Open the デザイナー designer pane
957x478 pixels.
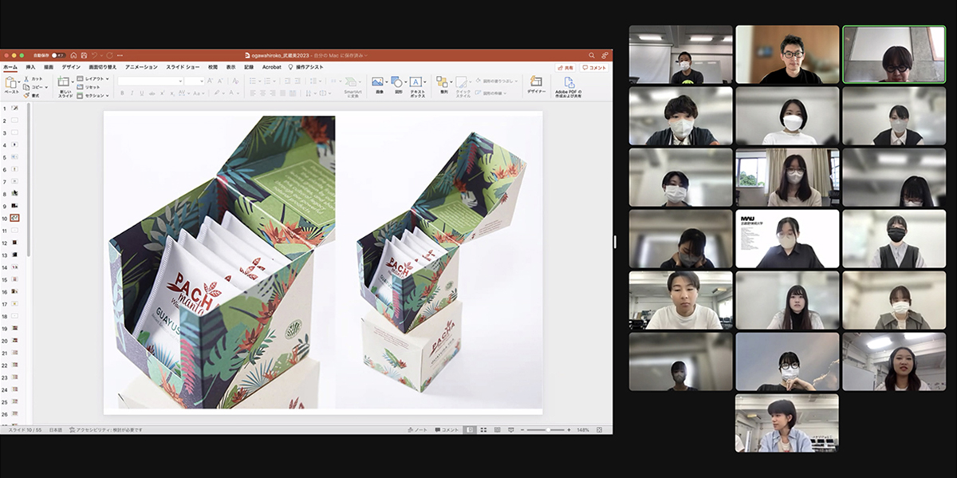(x=536, y=85)
